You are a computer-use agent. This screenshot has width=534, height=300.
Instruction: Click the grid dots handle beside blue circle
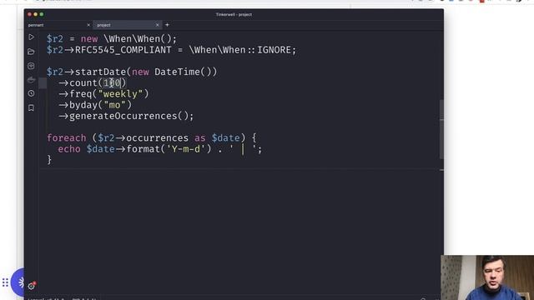point(5,282)
